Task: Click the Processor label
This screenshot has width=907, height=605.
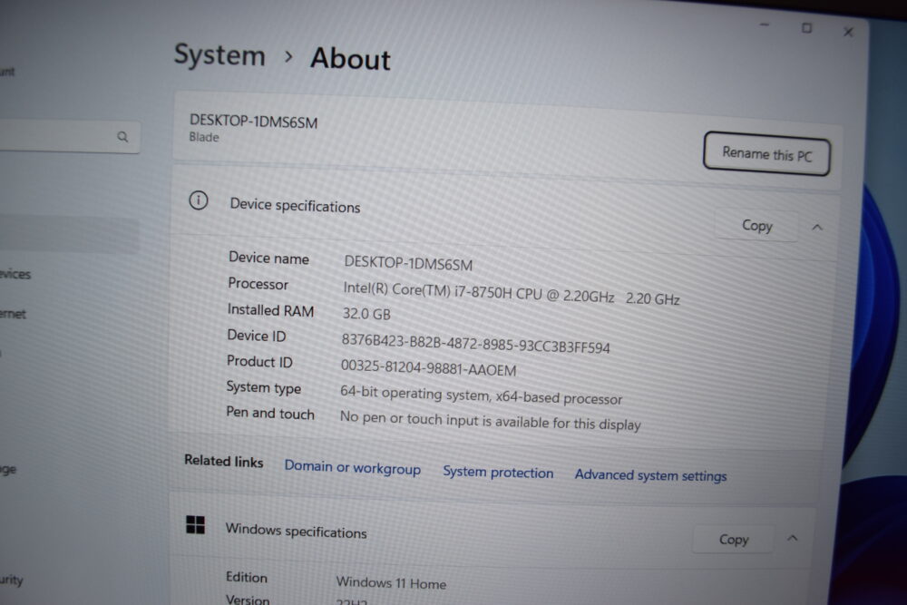Action: 258,283
